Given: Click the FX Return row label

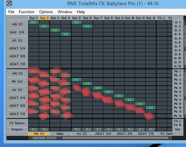Looking at the screenshot, I should (17, 123).
